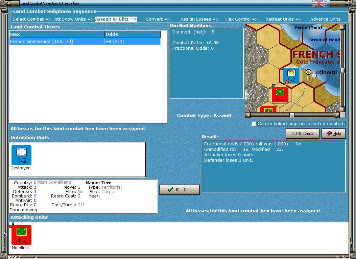The width and height of the screenshot is (356, 259).
Task: Click the Combat Ratio: +8.00 text
Action: point(195,43)
